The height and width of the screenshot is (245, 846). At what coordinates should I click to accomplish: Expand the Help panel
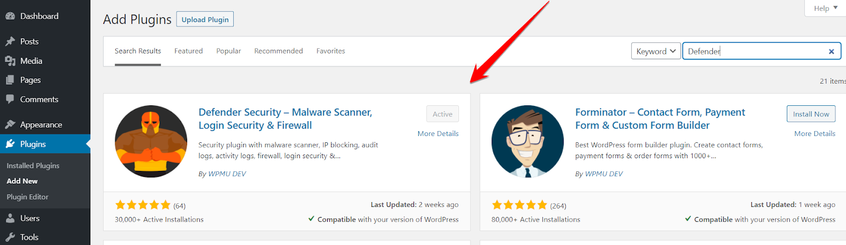825,8
